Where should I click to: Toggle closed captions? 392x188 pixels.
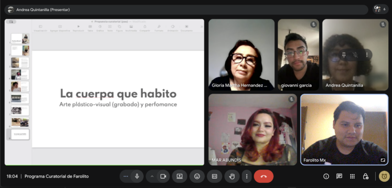[x=214, y=177]
